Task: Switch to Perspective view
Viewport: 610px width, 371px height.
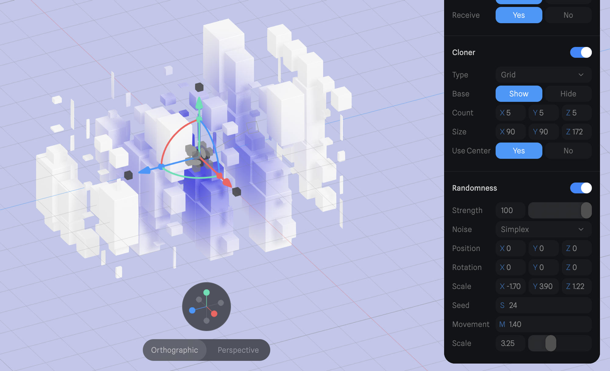Action: [x=238, y=350]
